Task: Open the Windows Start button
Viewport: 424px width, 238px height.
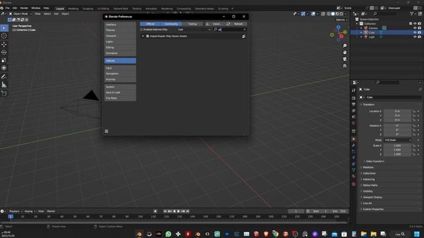Action: (x=417, y=234)
